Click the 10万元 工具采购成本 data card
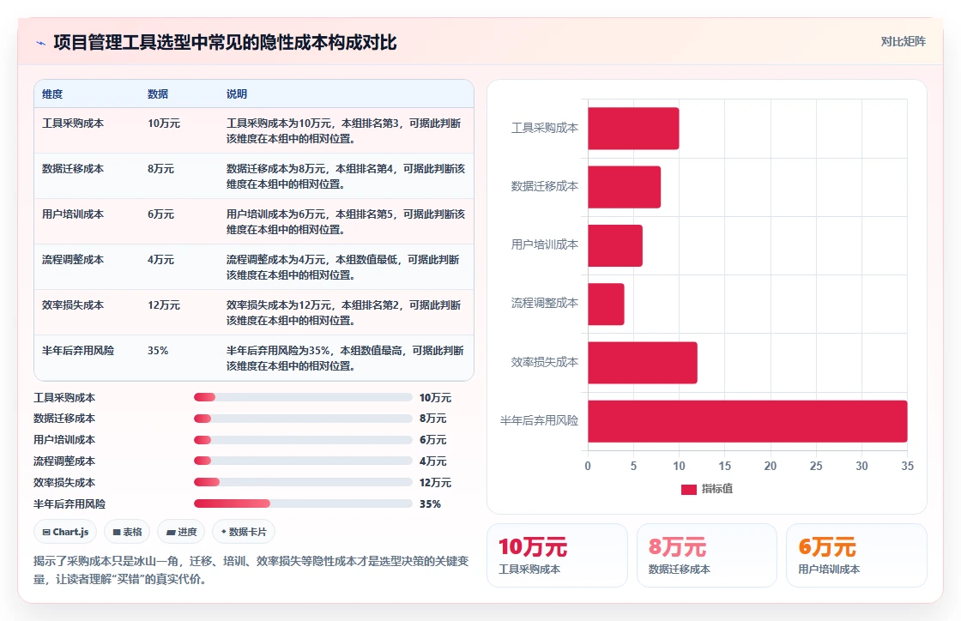 tap(557, 556)
